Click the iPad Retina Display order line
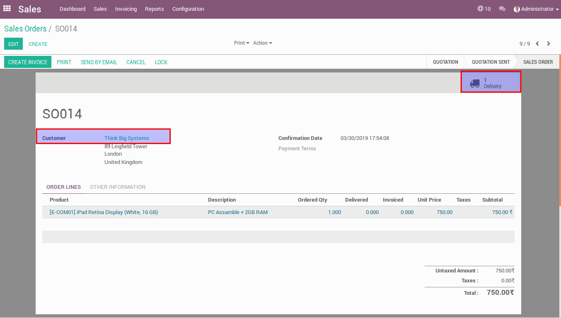The image size is (561, 318). pyautogui.click(x=104, y=212)
